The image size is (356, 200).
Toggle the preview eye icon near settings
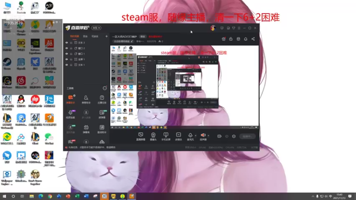[227, 136]
